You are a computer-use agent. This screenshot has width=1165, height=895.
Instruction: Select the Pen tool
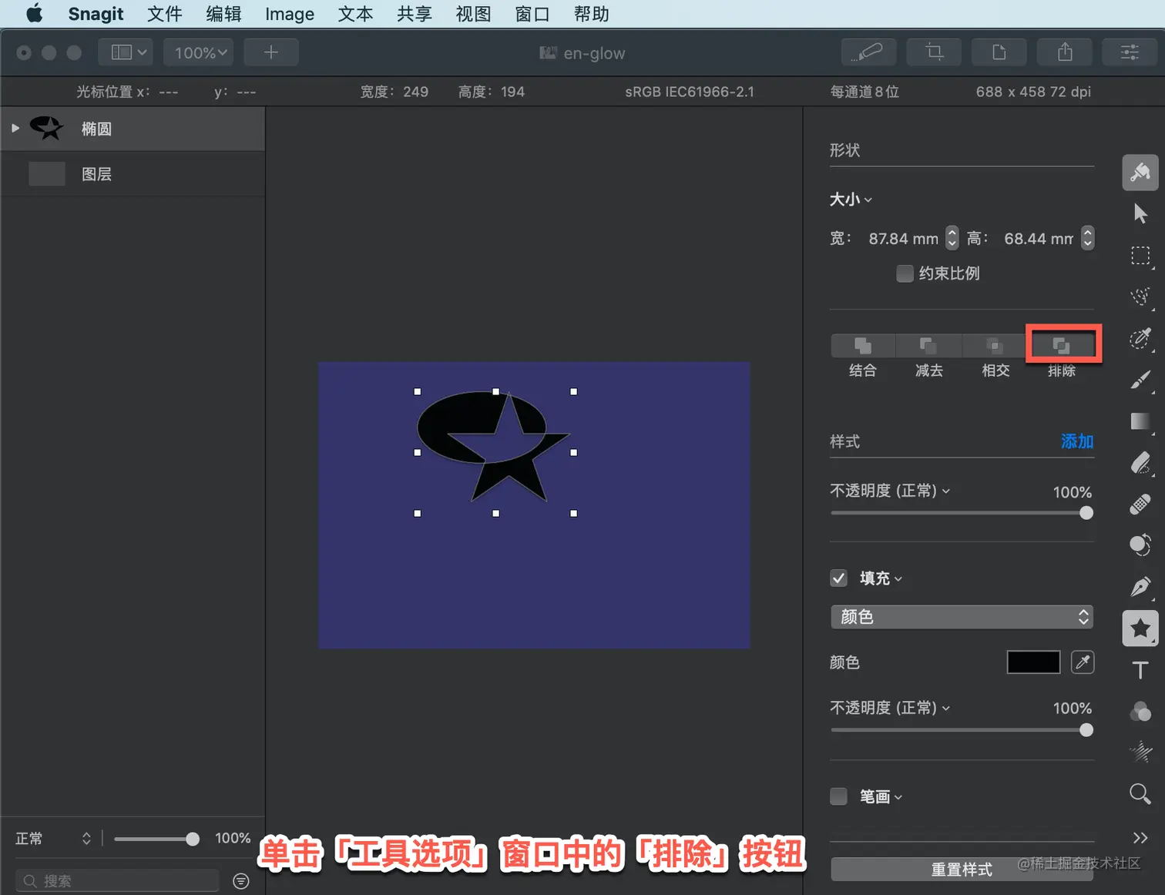pos(1140,586)
